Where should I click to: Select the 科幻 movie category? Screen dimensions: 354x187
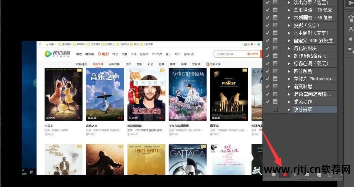tap(150, 64)
